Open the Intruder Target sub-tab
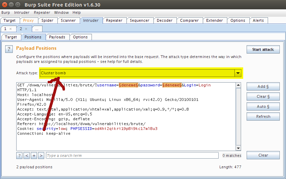Viewport: 286px width, 179px height. pos(11,37)
